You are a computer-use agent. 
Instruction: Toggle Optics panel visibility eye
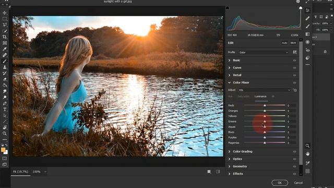pos(294,159)
